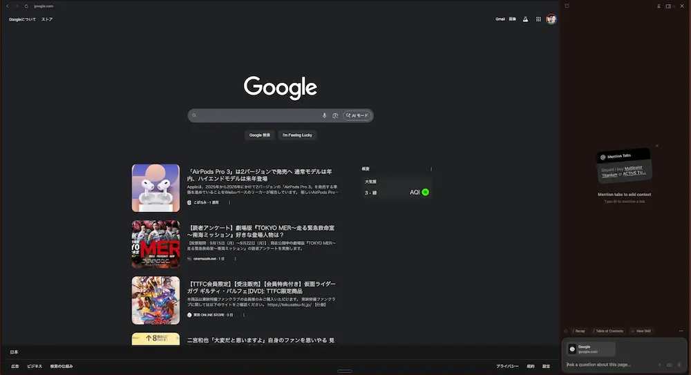Add attachment with the plus icon
This screenshot has height=375, width=691.
[x=660, y=365]
